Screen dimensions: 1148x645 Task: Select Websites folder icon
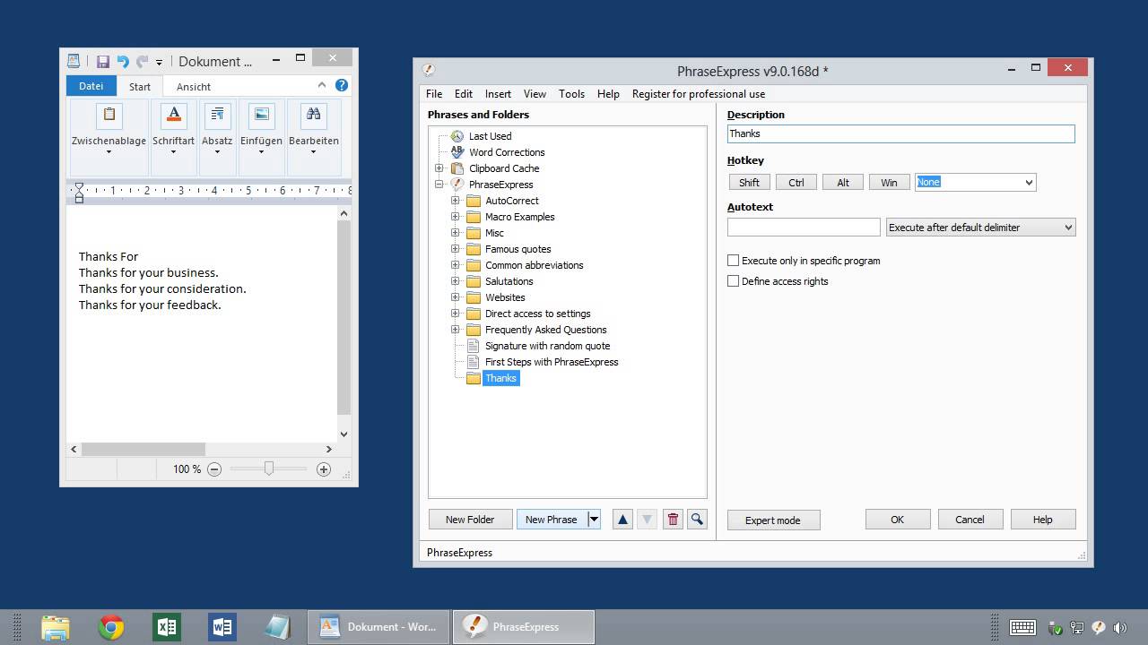[474, 297]
